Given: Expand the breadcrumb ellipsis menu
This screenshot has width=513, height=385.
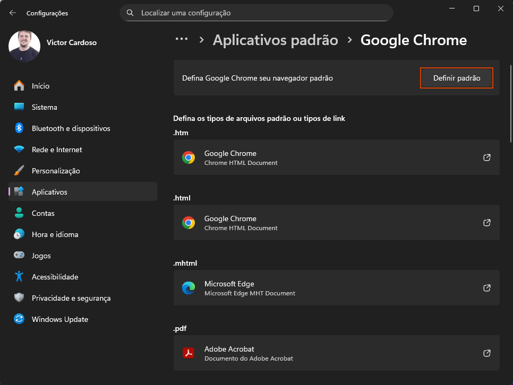Looking at the screenshot, I should (182, 40).
